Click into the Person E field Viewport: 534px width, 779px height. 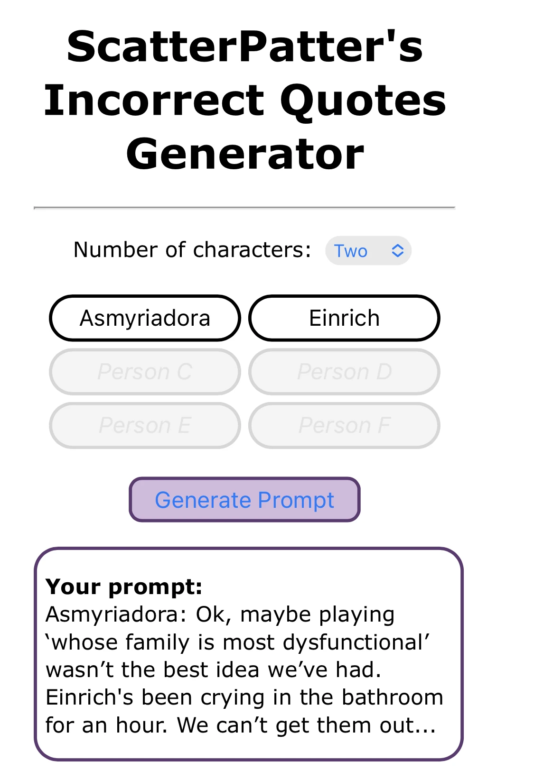[x=145, y=425]
